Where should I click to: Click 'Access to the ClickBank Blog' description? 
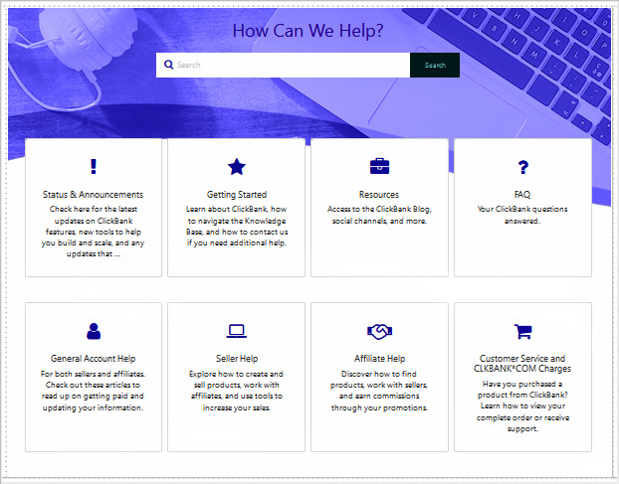[379, 215]
